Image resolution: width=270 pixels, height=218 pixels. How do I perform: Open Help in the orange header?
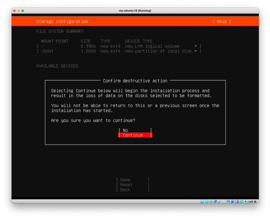[222, 21]
